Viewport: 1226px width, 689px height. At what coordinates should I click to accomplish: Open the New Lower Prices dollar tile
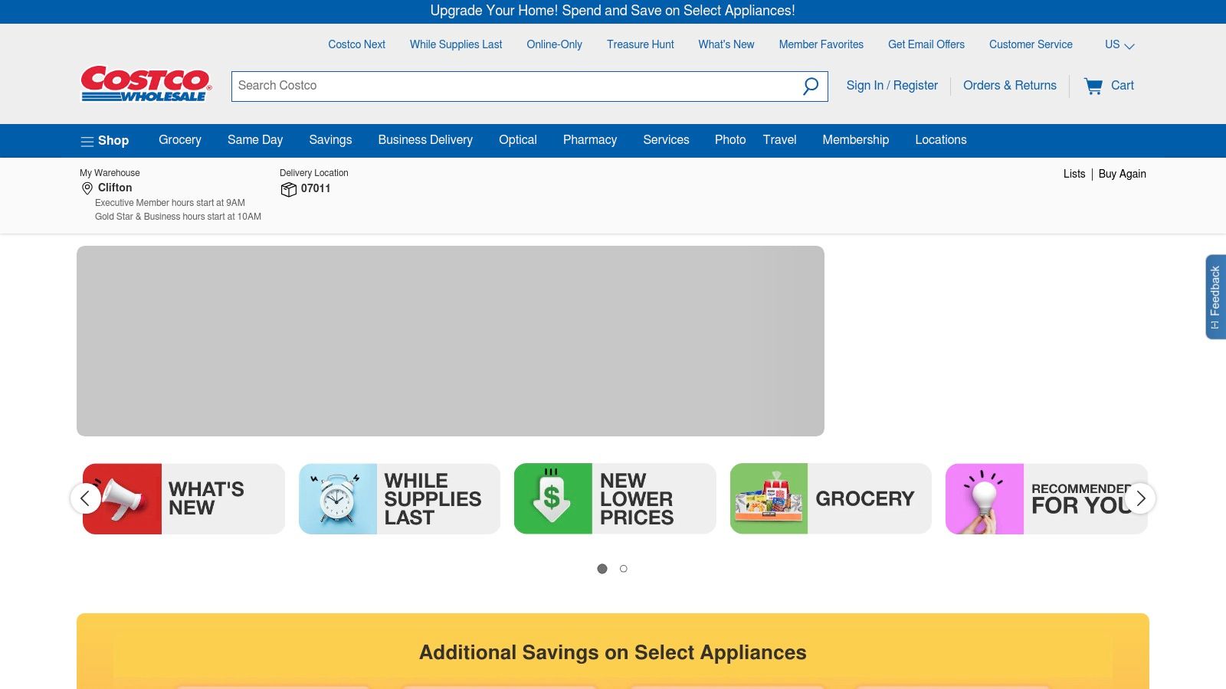coord(615,498)
